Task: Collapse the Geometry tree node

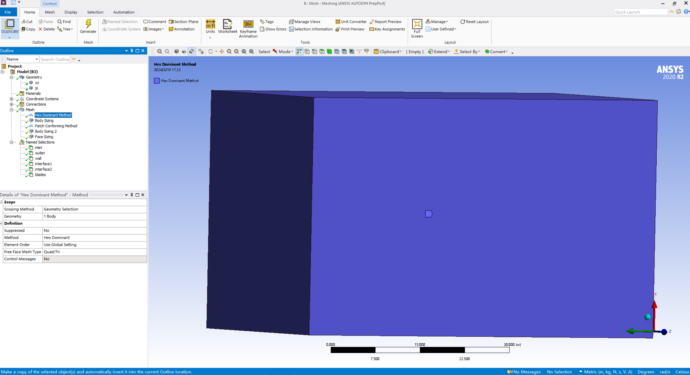Action: (12, 77)
